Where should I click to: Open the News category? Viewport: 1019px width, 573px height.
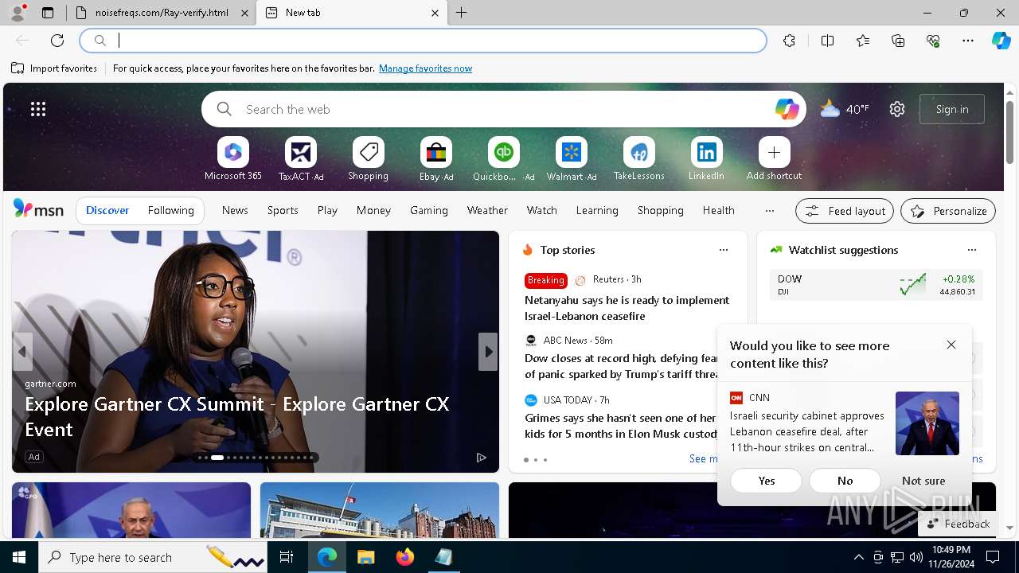point(235,210)
